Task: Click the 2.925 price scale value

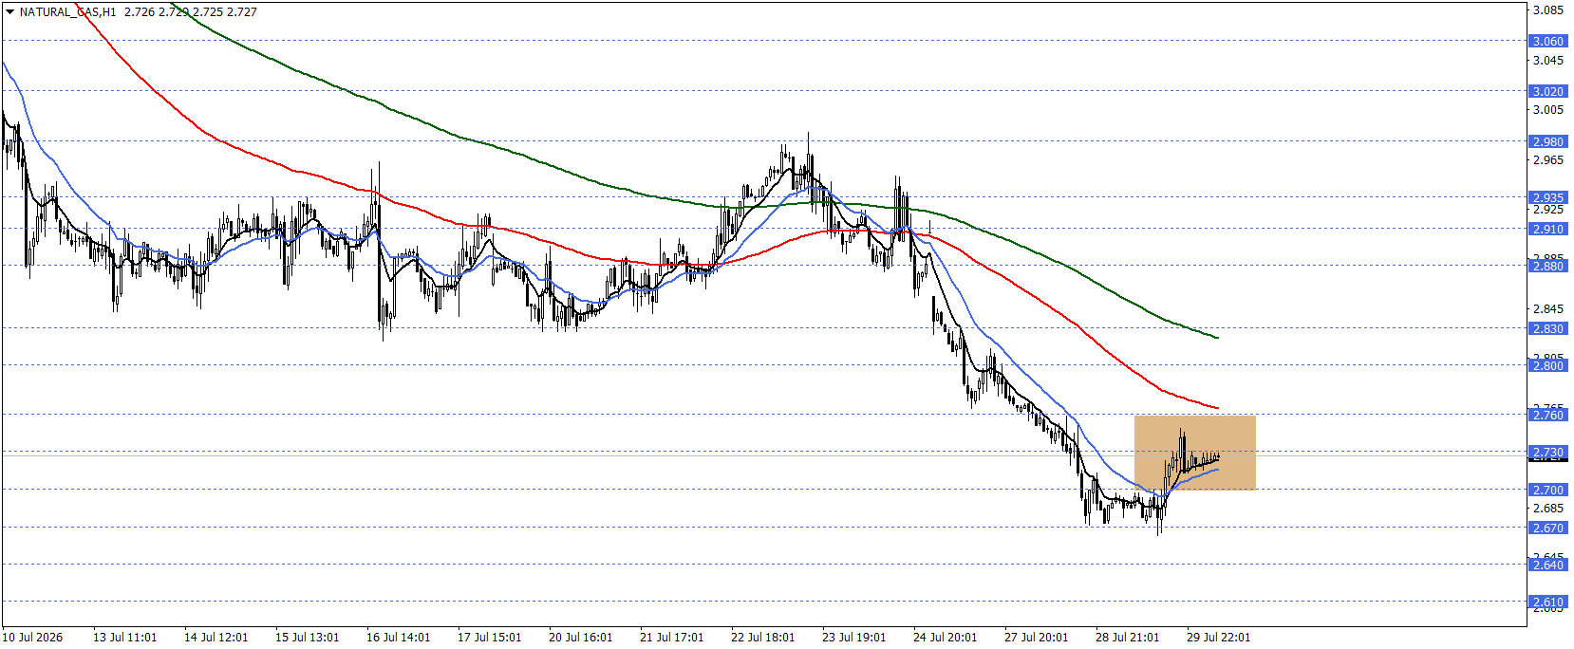Action: (1548, 210)
